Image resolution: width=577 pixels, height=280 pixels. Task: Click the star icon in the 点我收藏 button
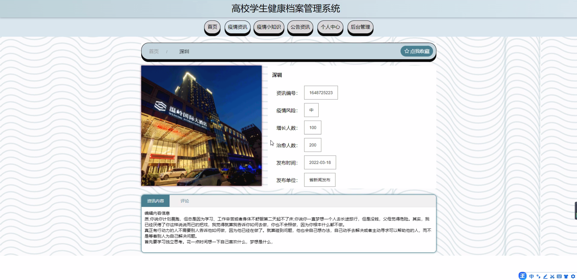click(407, 51)
